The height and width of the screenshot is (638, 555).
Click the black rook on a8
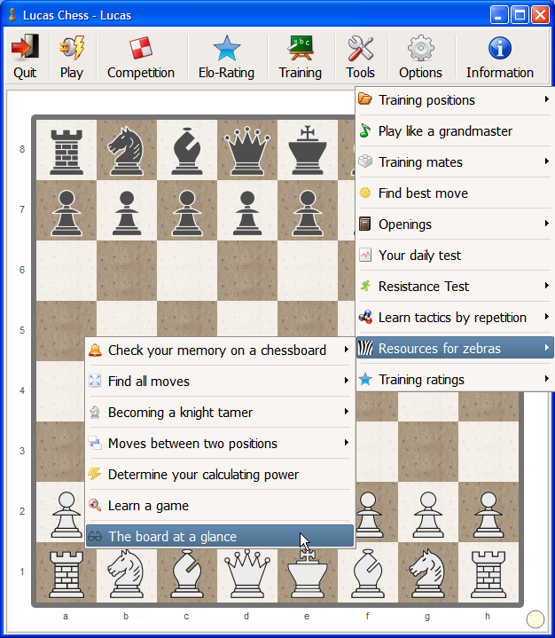pyautogui.click(x=66, y=152)
